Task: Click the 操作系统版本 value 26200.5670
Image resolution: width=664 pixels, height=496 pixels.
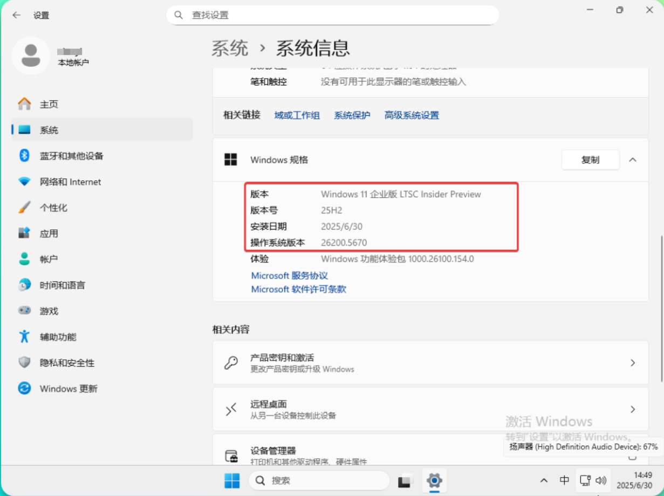Action: tap(344, 243)
